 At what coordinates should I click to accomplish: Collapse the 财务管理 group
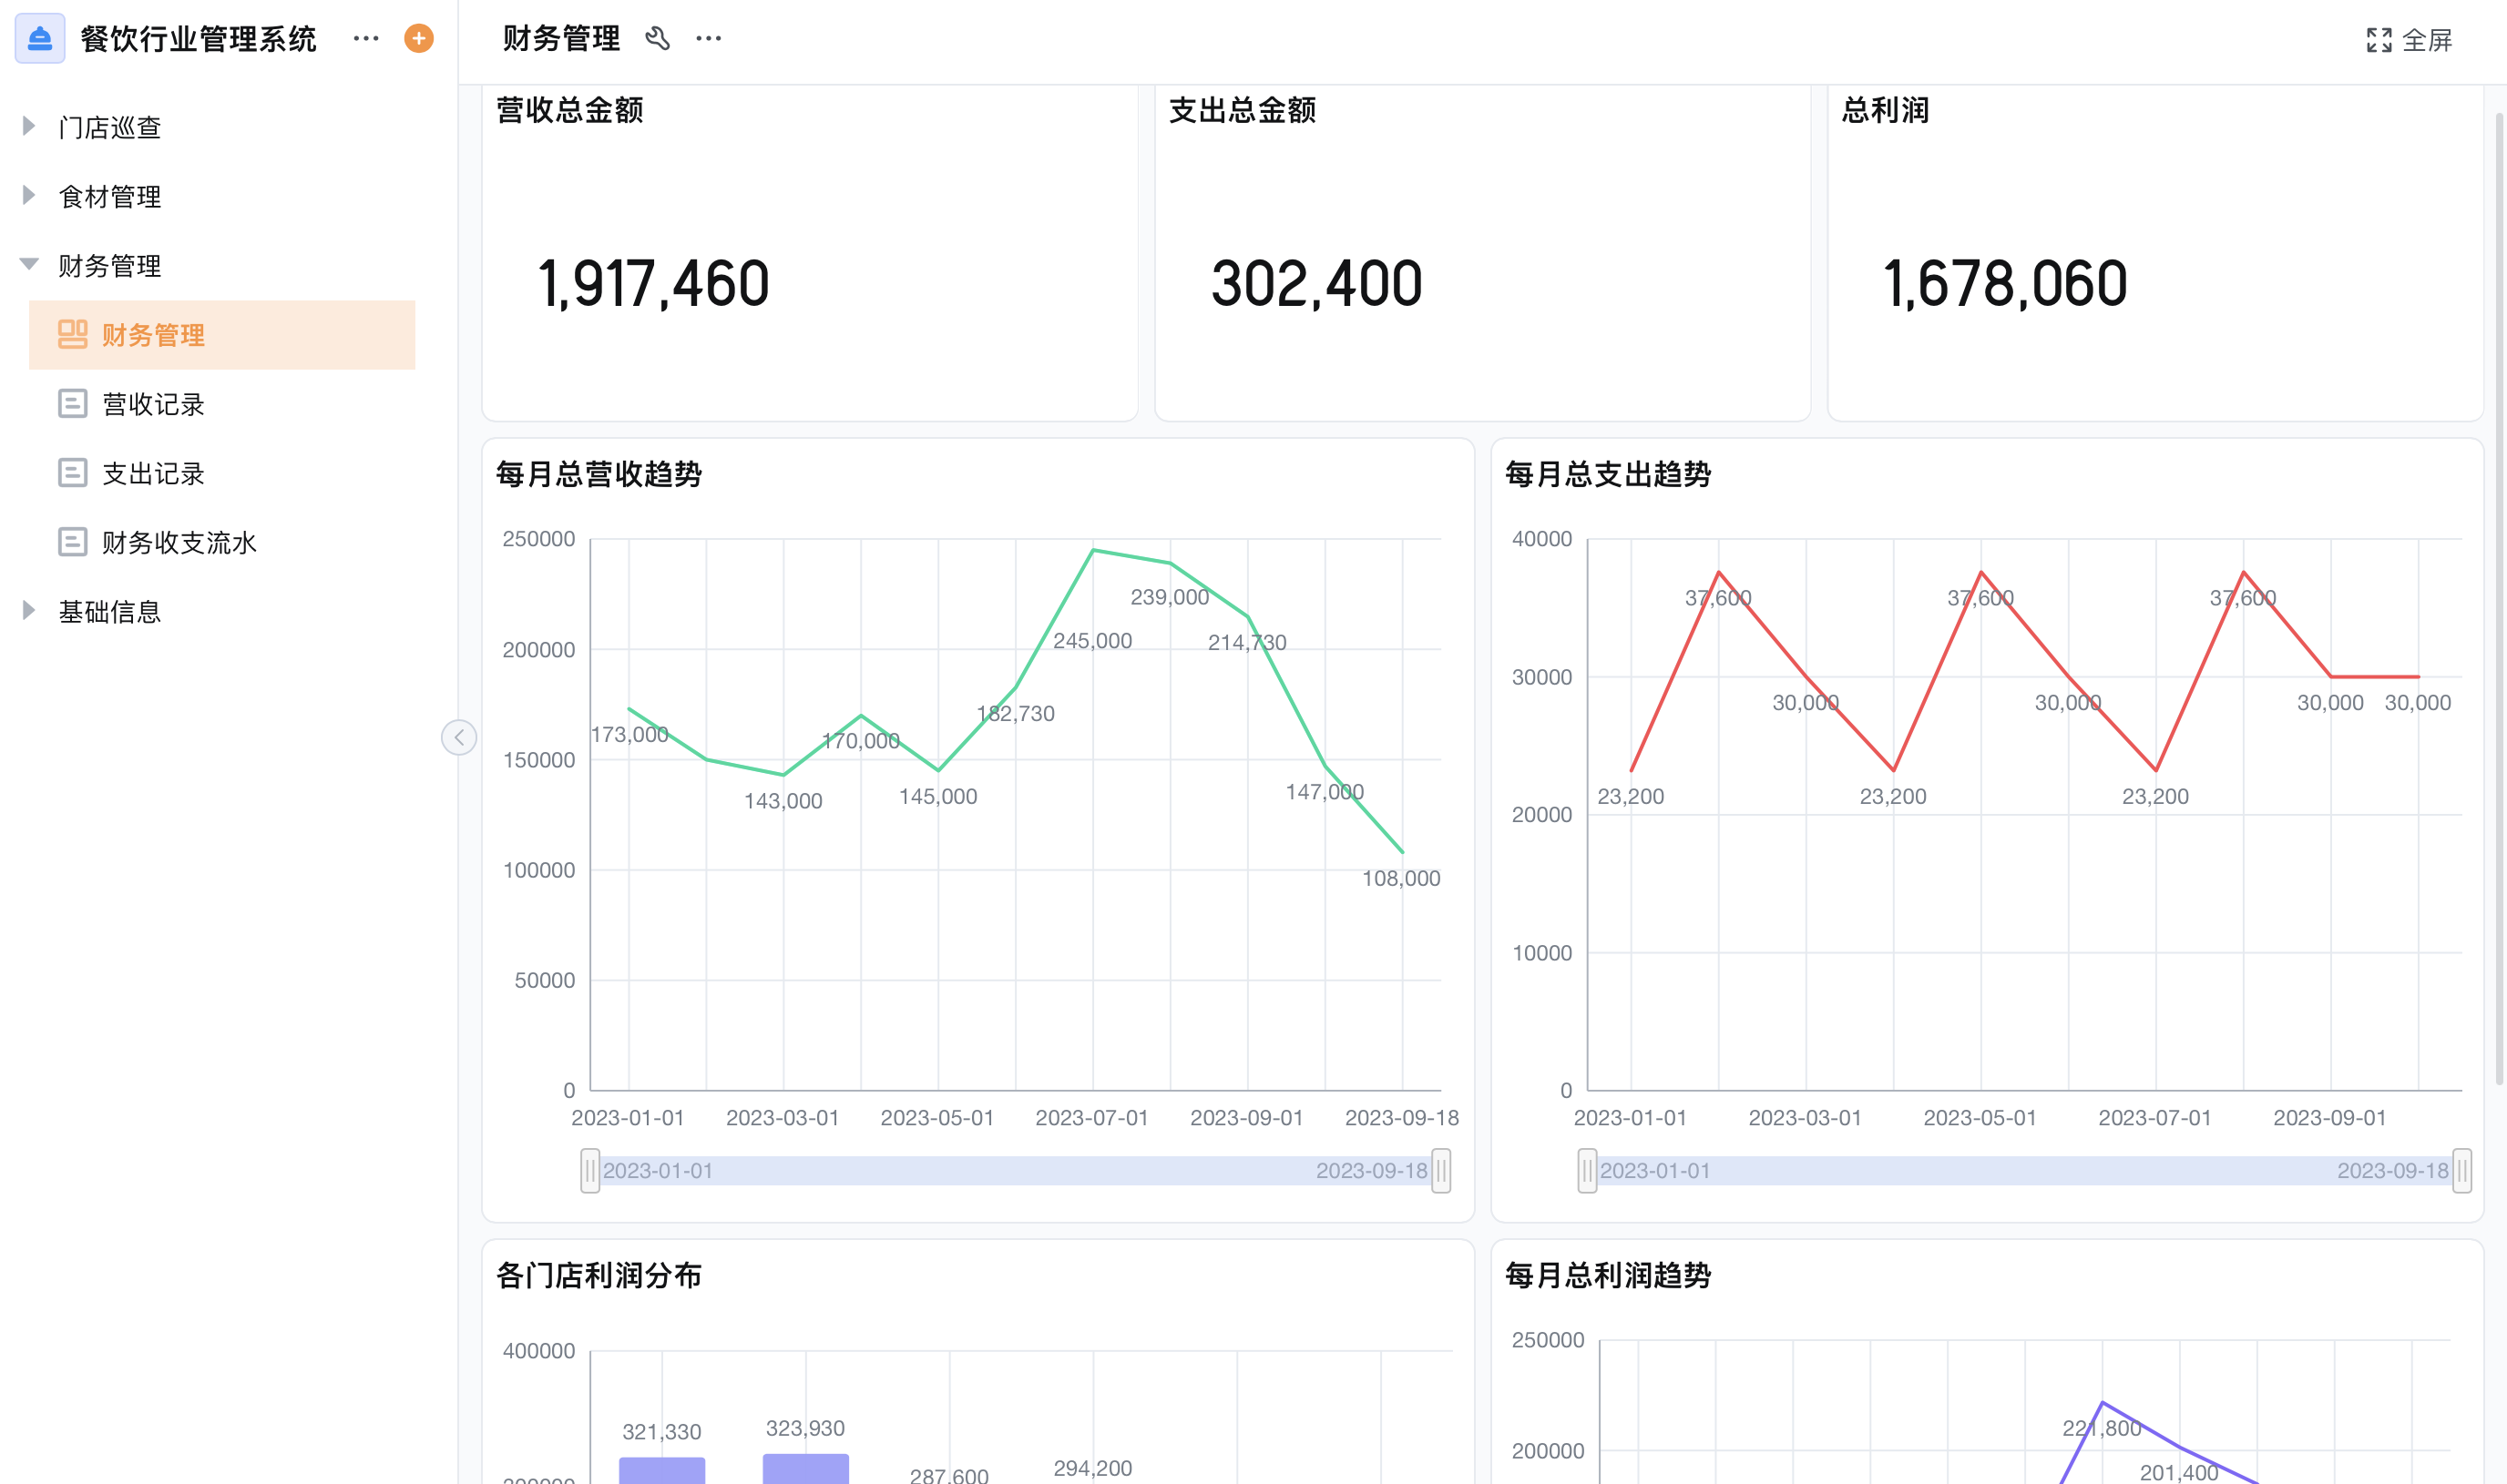(29, 265)
